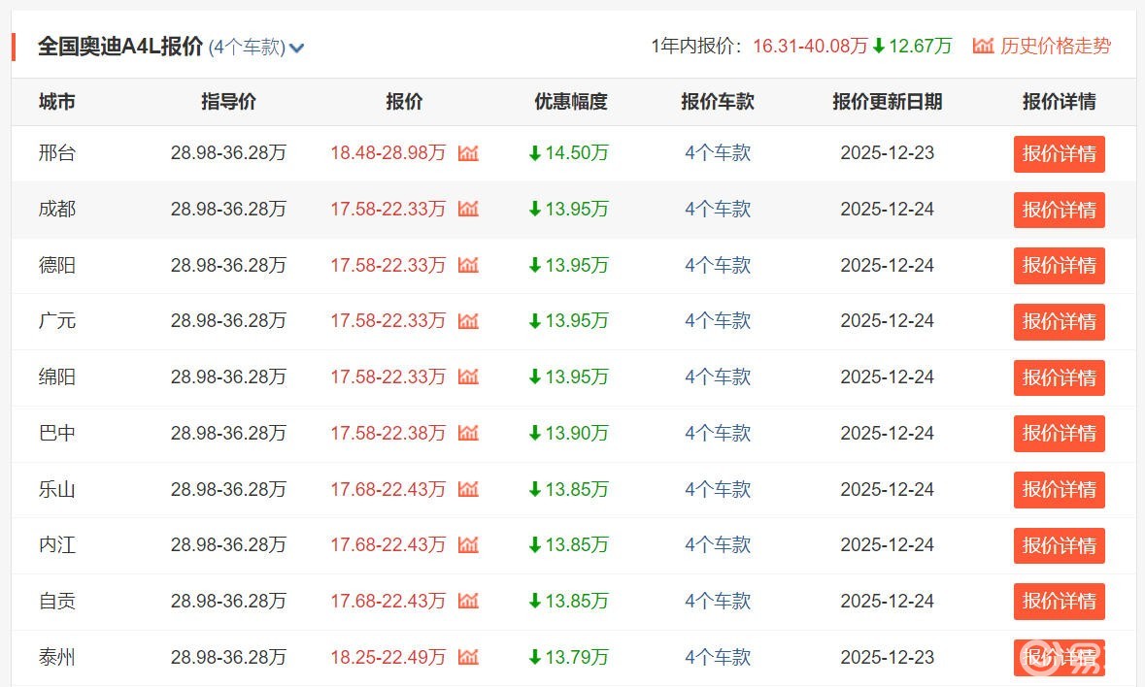Click price 17.58-22.38万 for 巴中

point(387,433)
